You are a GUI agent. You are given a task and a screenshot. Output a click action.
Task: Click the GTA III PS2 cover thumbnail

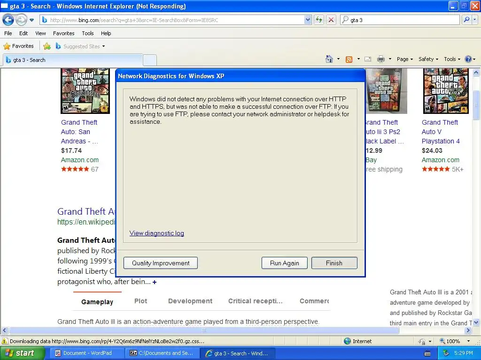click(387, 91)
